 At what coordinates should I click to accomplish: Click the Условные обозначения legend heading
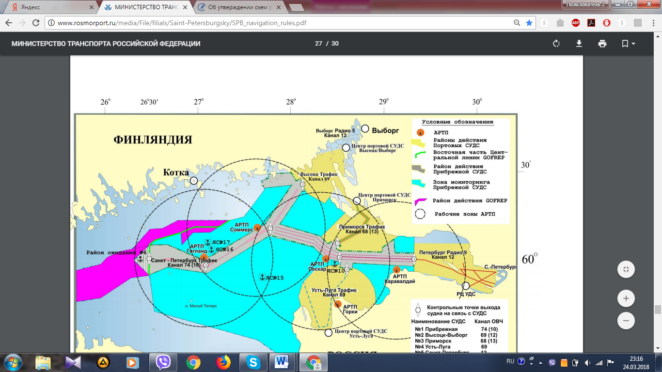coord(457,122)
